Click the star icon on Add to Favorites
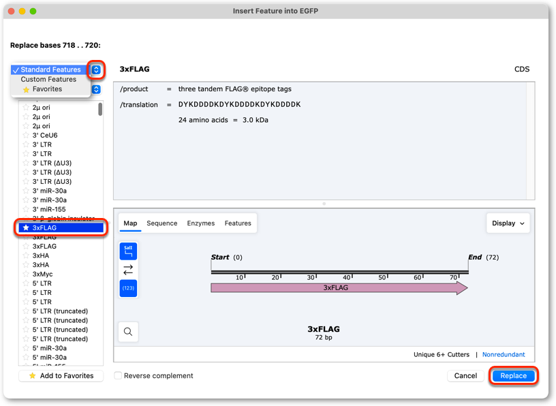 (x=33, y=376)
